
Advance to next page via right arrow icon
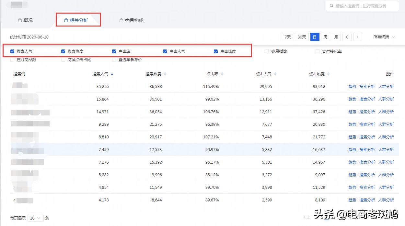tap(357, 37)
